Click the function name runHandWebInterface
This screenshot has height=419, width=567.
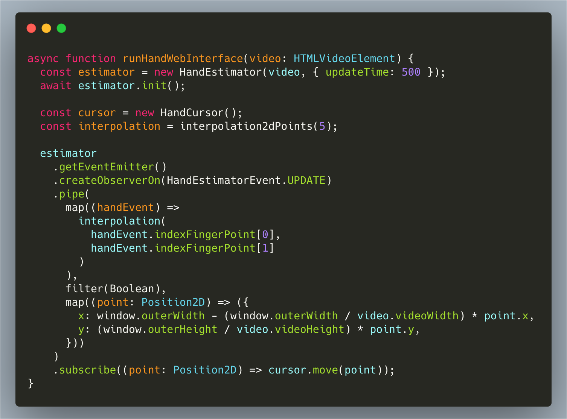(183, 59)
